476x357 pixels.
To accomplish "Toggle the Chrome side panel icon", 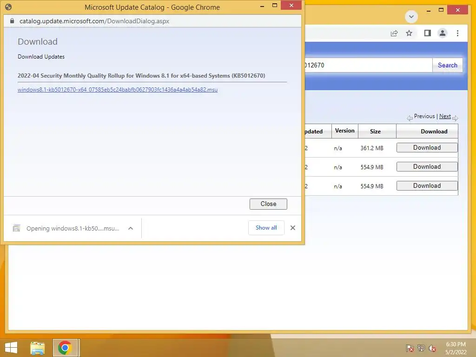I will pyautogui.click(x=428, y=33).
